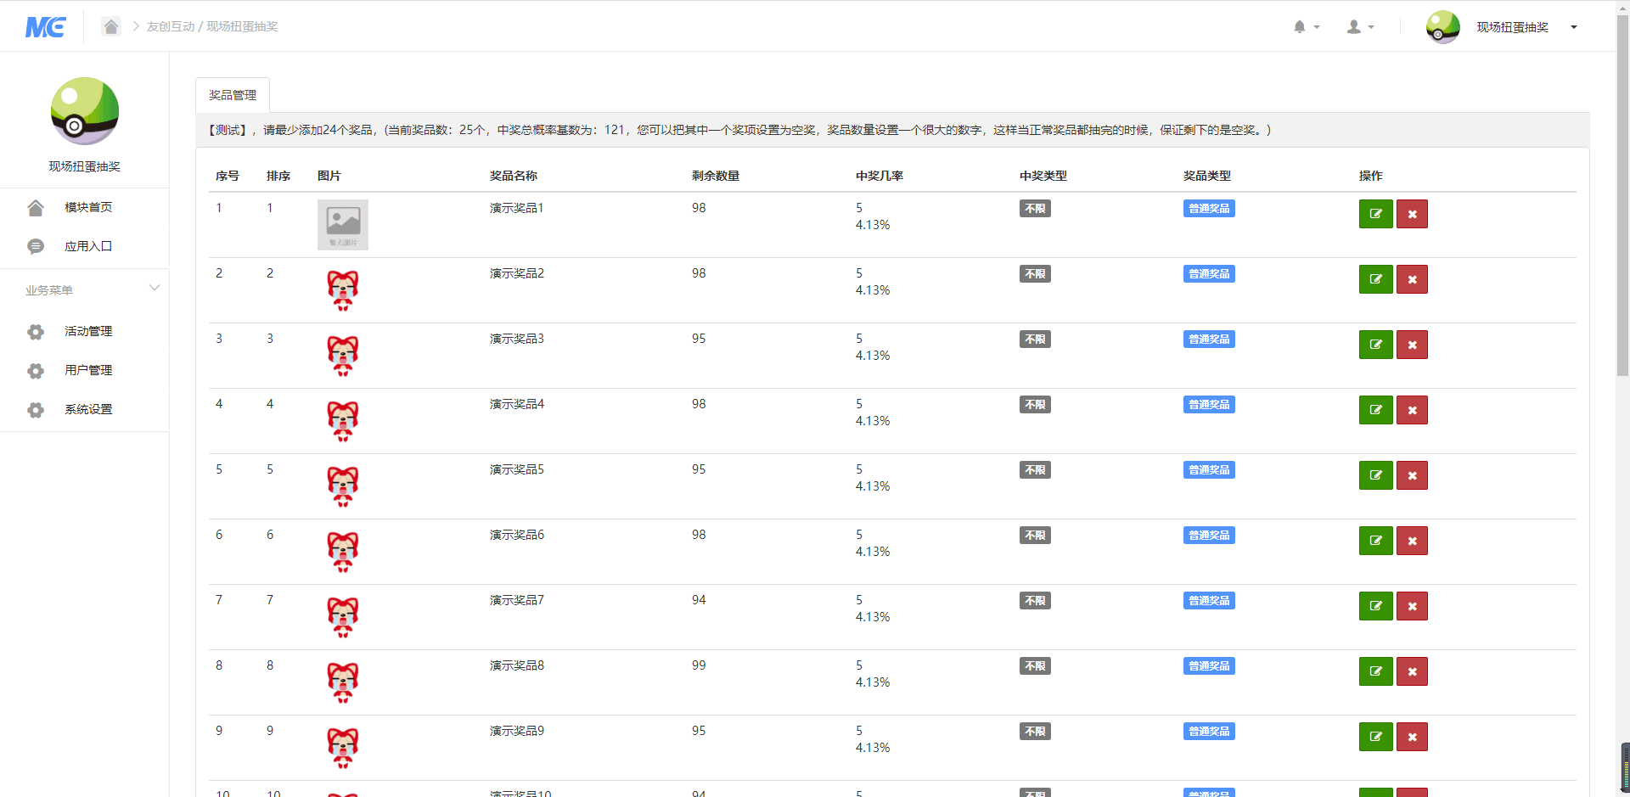1630x797 pixels.
Task: Click the 演示奖品8 name cell
Action: tap(517, 665)
